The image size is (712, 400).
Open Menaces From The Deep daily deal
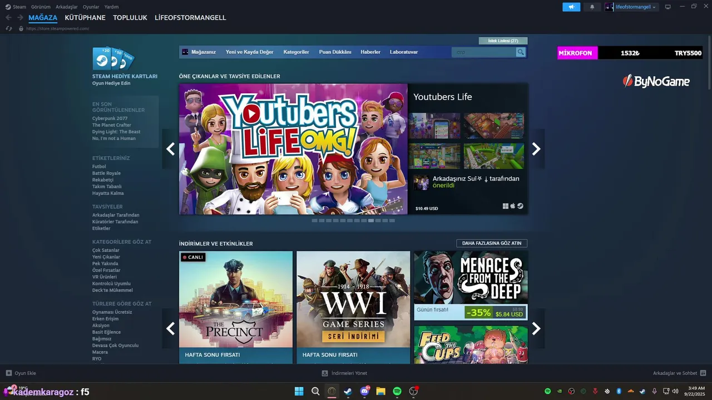[x=471, y=286]
